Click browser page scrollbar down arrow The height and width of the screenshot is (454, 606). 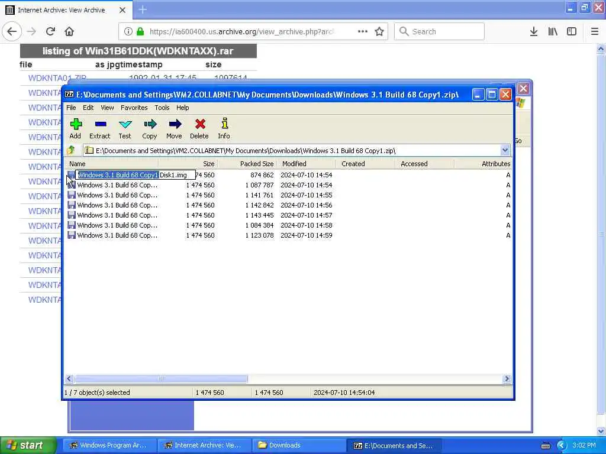click(x=601, y=431)
